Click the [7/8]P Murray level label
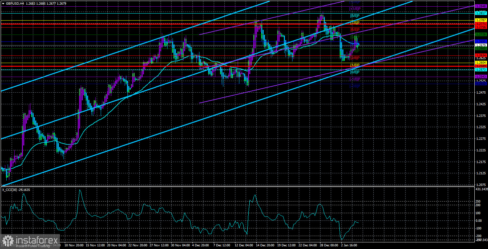Viewport: 488px width, 249px height. [x=354, y=23]
